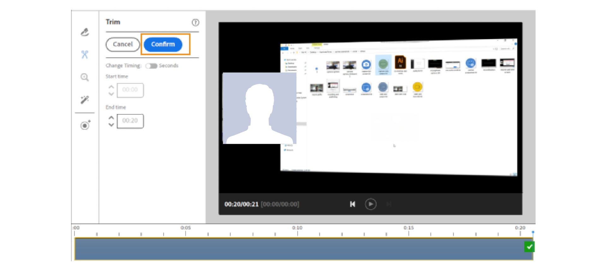Increase End time with up arrow

tap(111, 117)
